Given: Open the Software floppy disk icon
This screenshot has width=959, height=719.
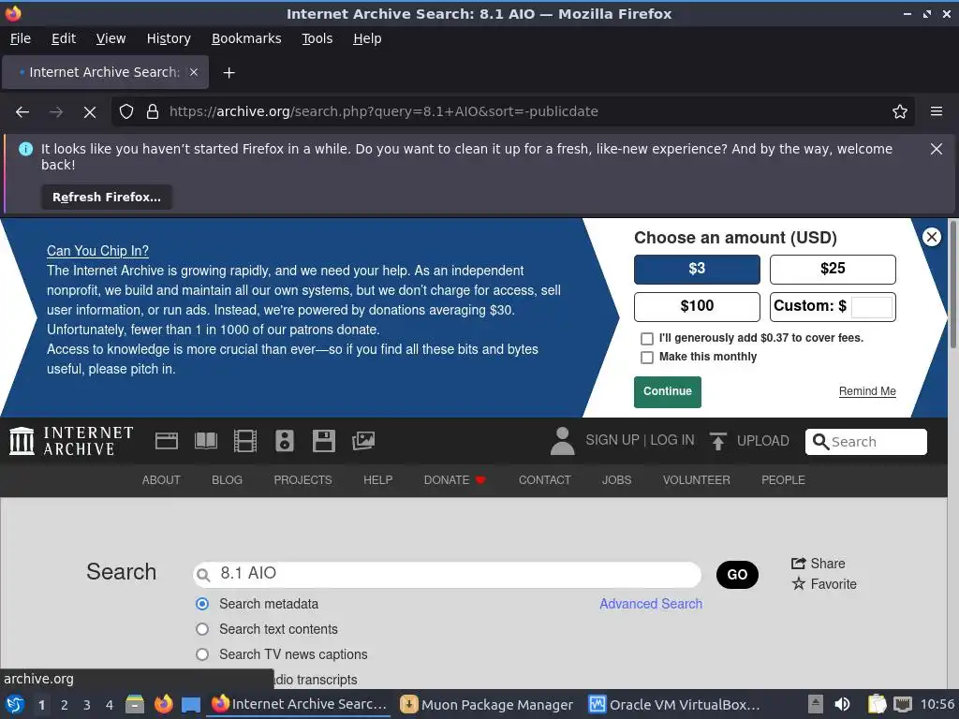Looking at the screenshot, I should point(323,441).
